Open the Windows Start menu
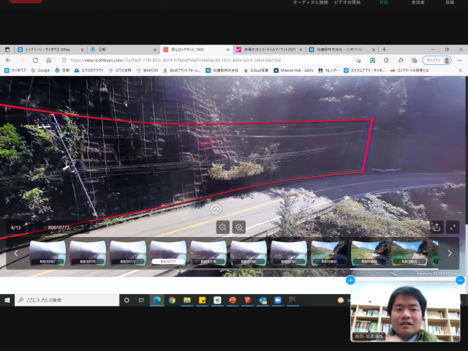Screen dimensions: 468x351 pyautogui.click(x=7, y=301)
